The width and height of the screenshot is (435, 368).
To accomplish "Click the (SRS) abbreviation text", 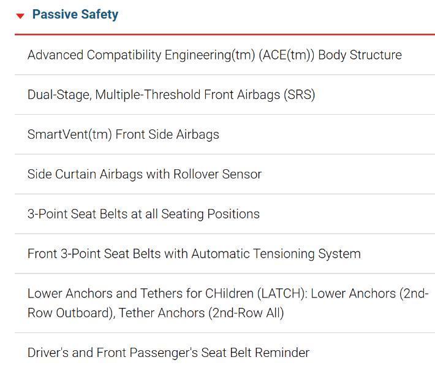I will coord(300,95).
